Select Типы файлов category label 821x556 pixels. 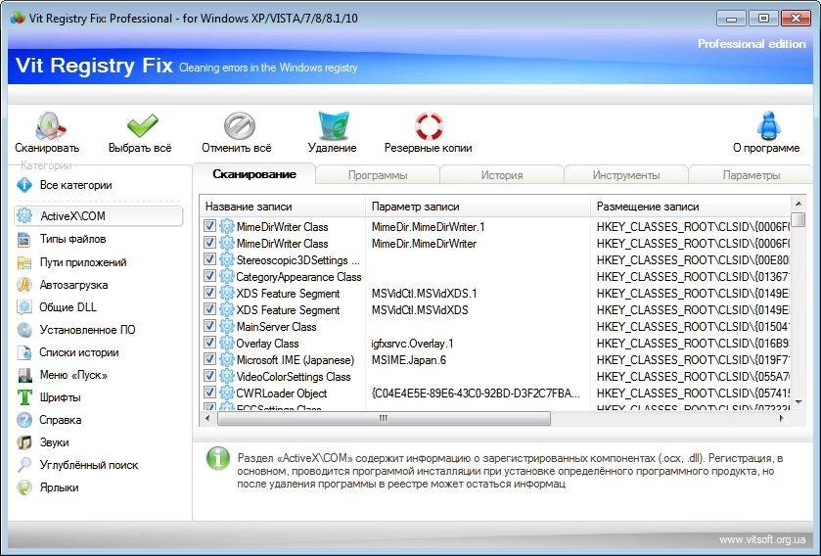point(72,239)
